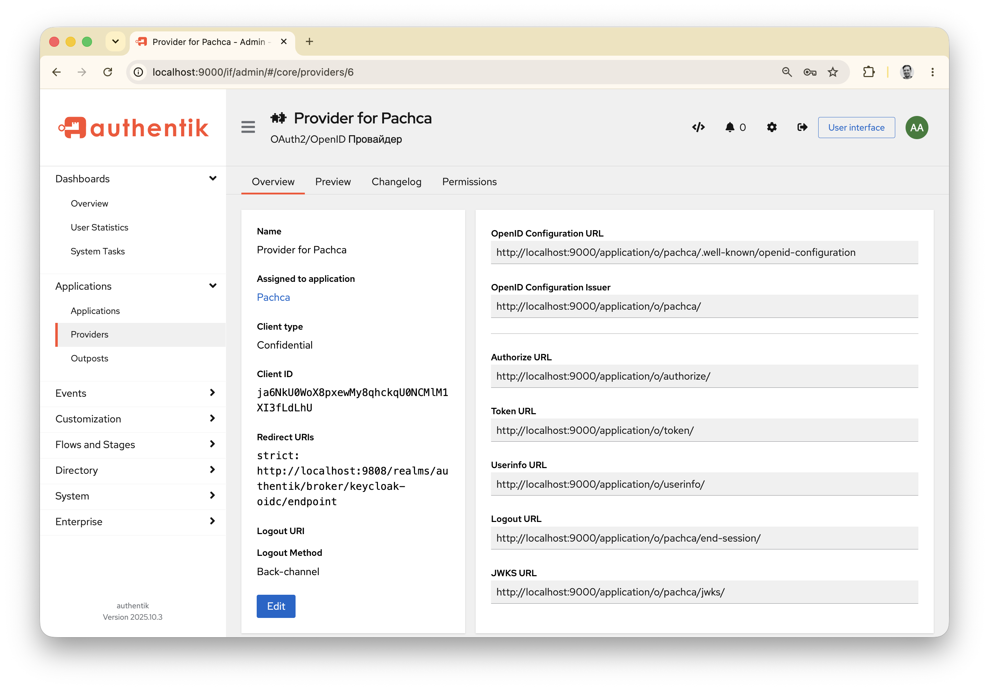Open the browser extensions puzzle icon
989x690 pixels.
[x=869, y=72]
